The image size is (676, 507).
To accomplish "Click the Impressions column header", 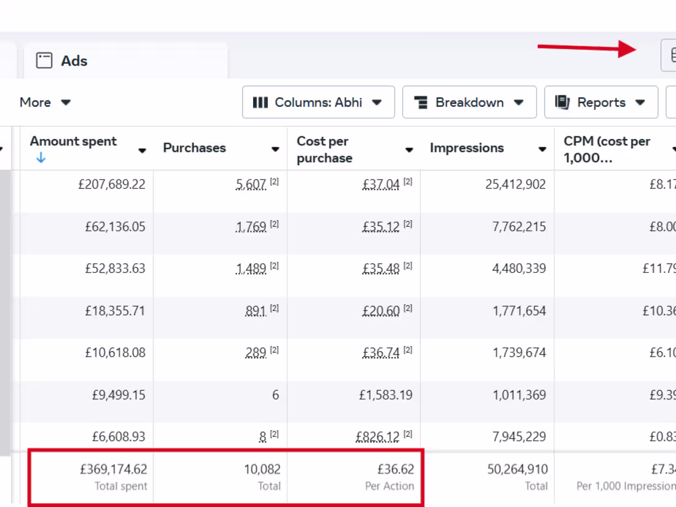I will pos(466,148).
